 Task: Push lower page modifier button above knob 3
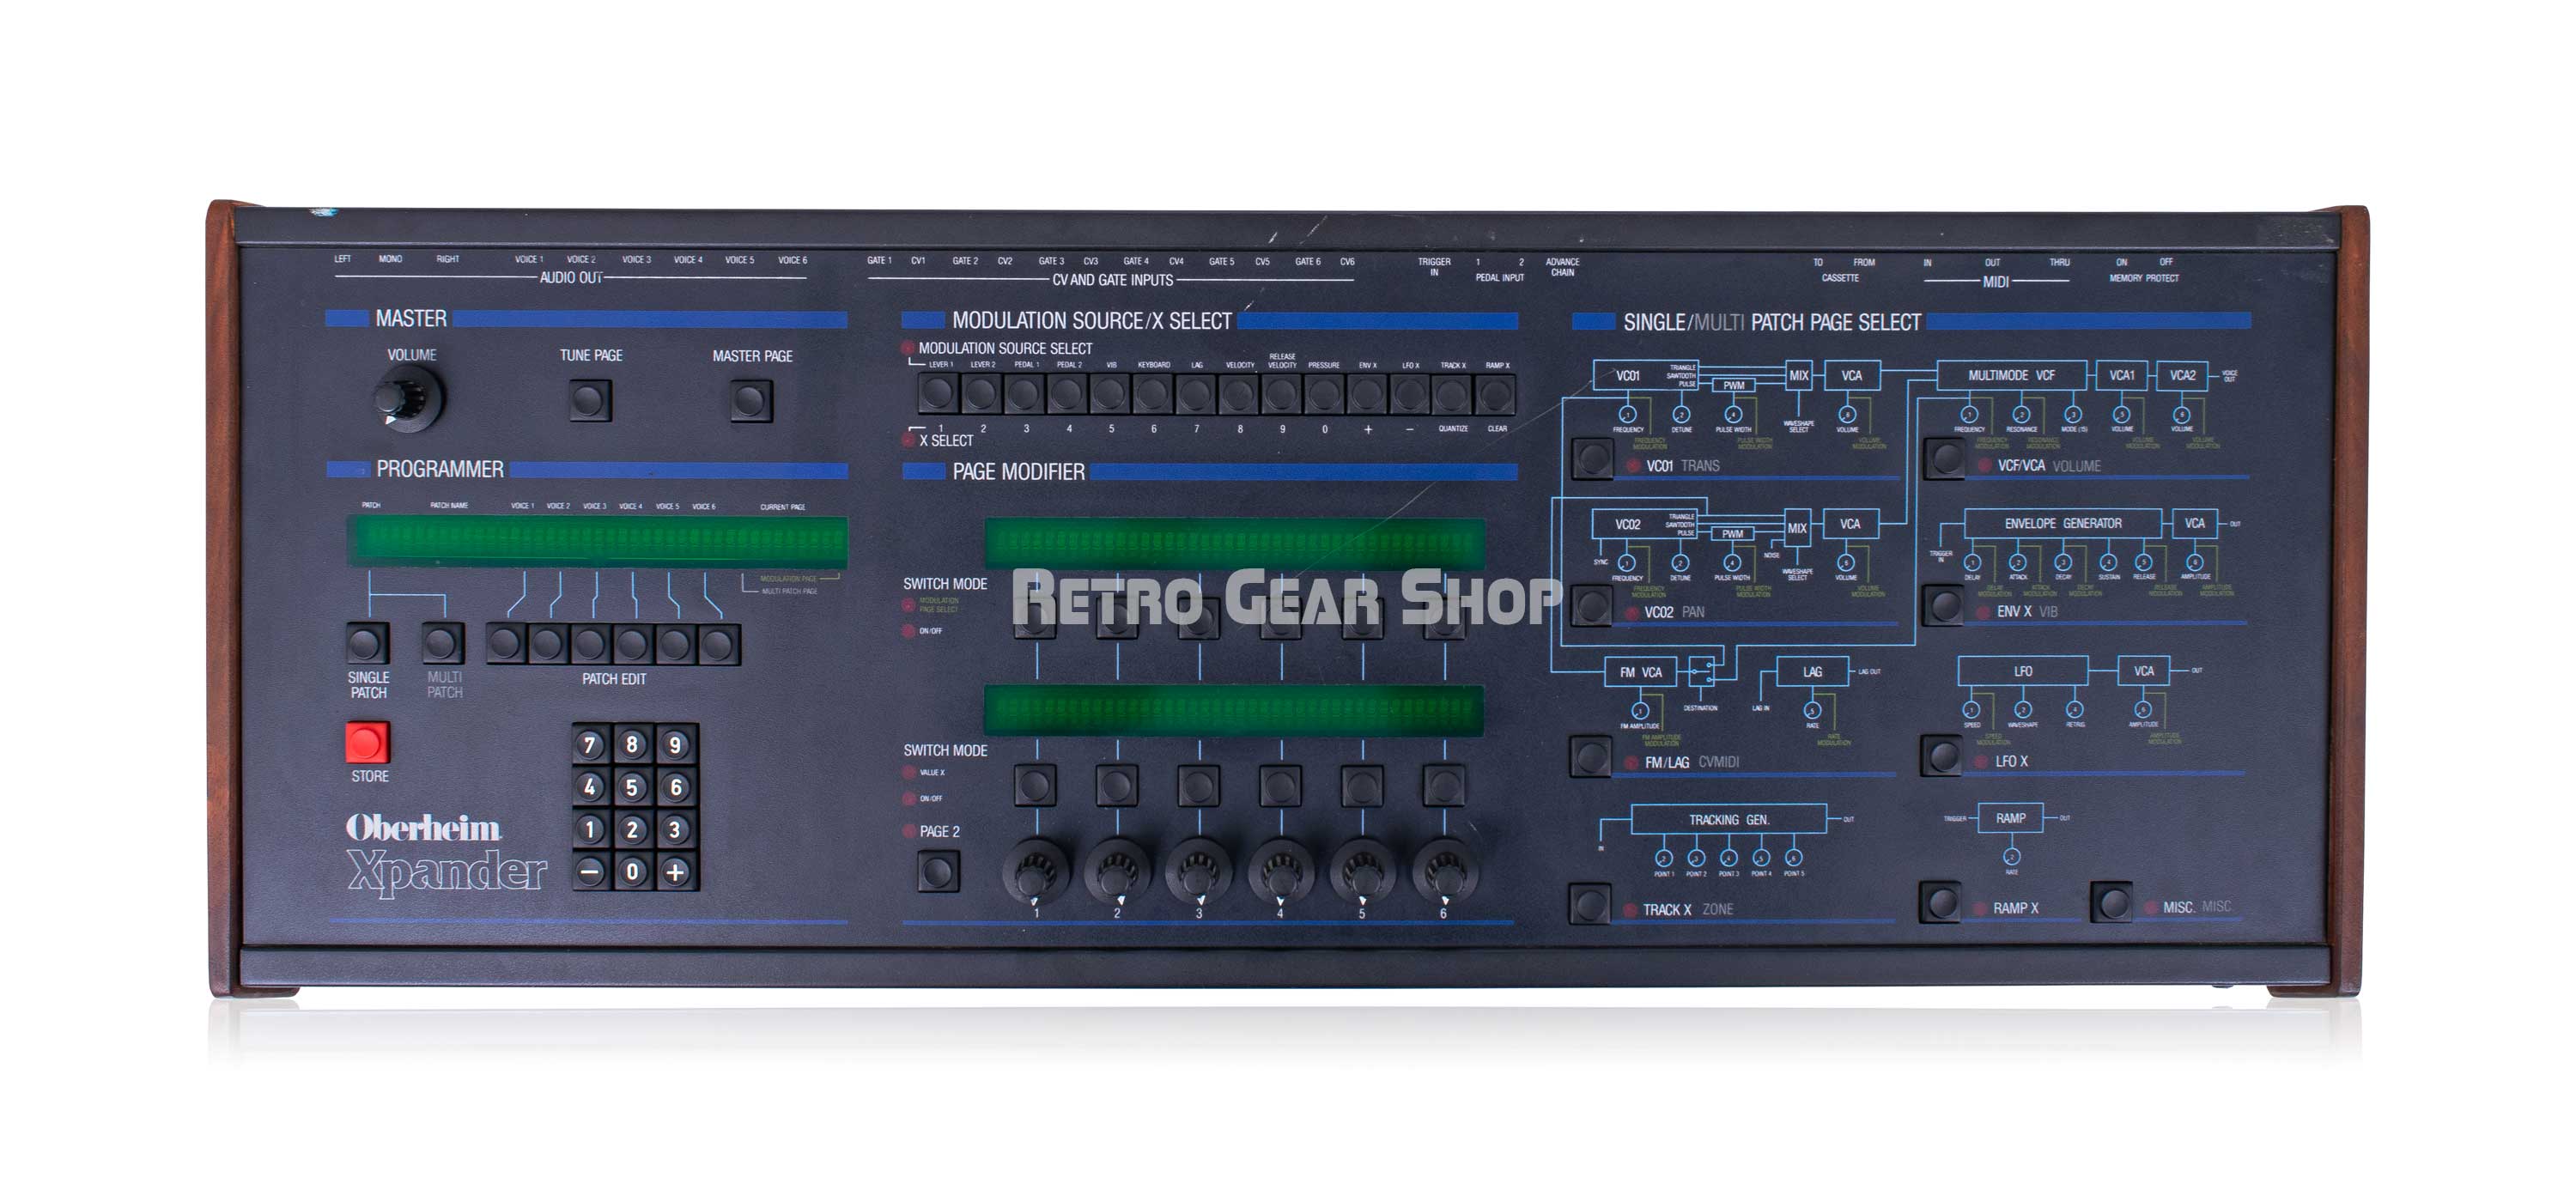[x=1198, y=785]
